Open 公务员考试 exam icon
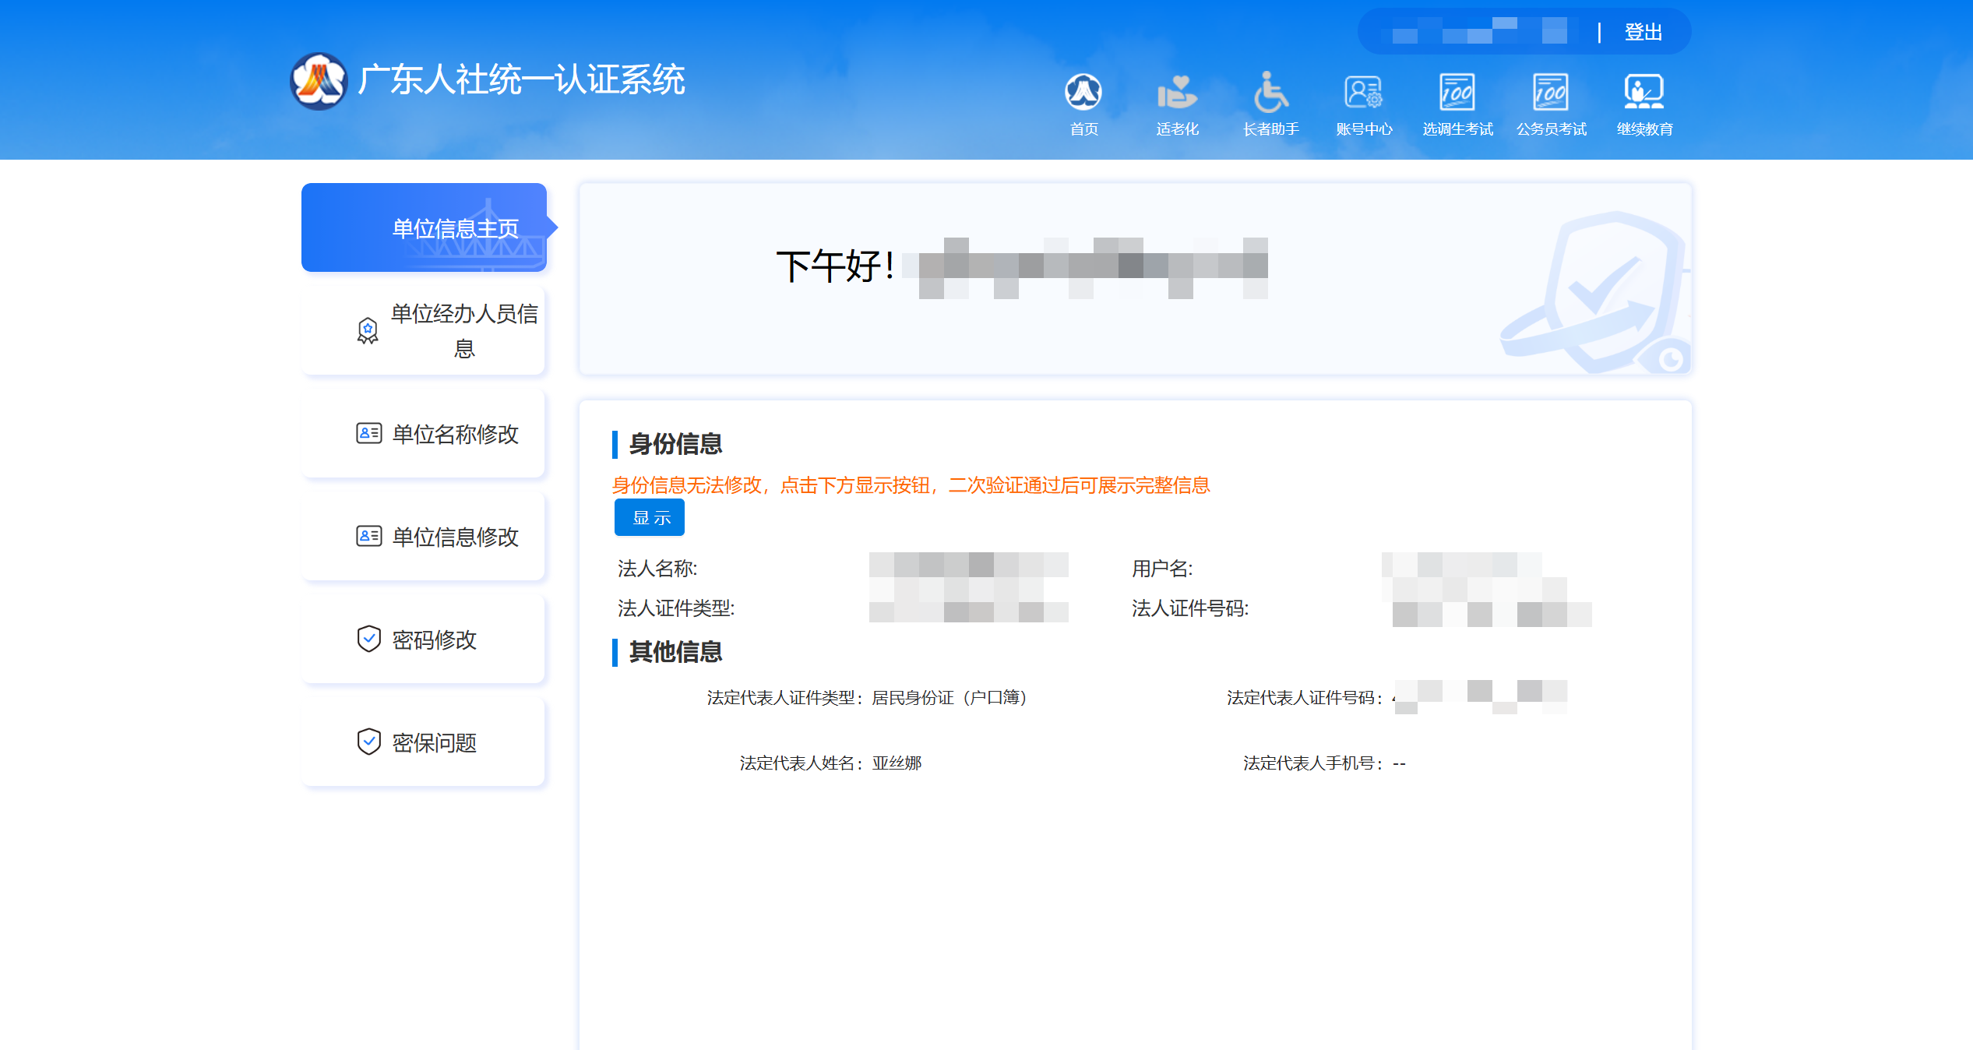Image resolution: width=1973 pixels, height=1050 pixels. tap(1551, 93)
